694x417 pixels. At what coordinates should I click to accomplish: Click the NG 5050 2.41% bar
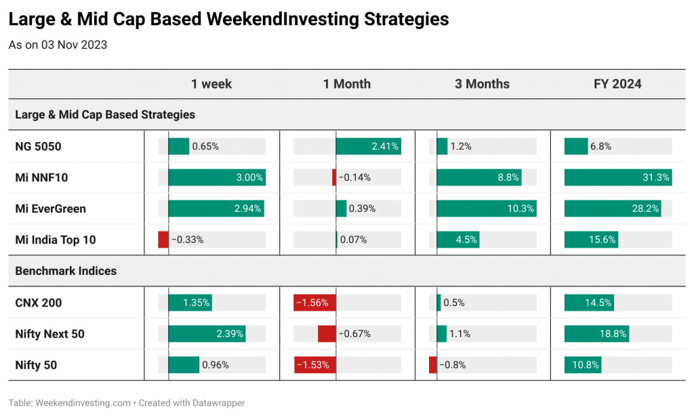(x=368, y=146)
